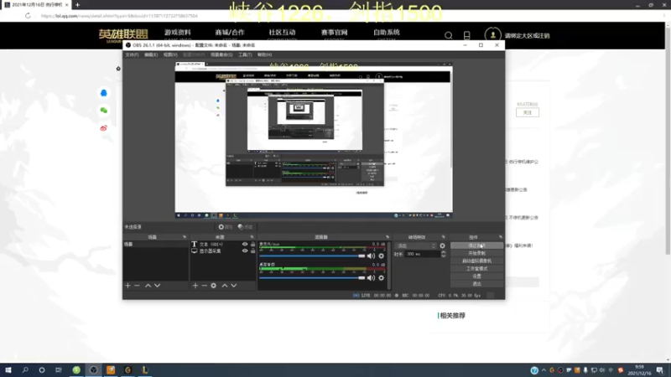This screenshot has height=377, width=671.
Task: Open the Help menu in OBS
Action: pyautogui.click(x=264, y=54)
